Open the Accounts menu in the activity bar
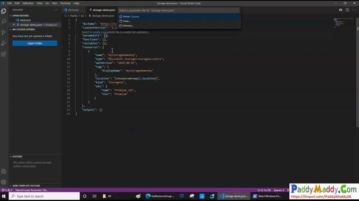The width and height of the screenshot is (359, 201). pyautogui.click(x=4, y=171)
